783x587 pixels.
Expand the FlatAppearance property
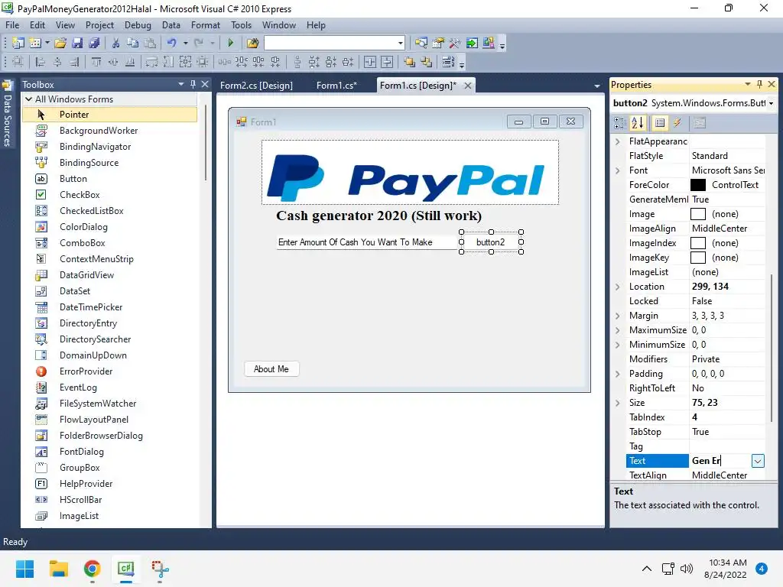coord(618,141)
